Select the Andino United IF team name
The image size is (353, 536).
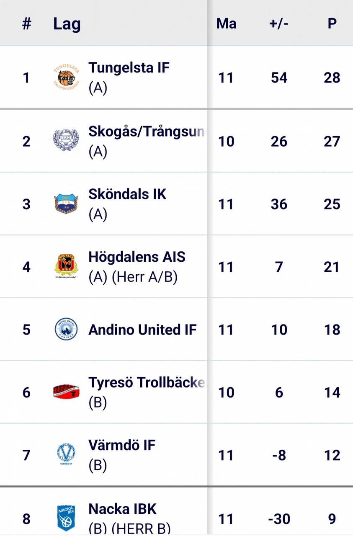[x=142, y=330]
